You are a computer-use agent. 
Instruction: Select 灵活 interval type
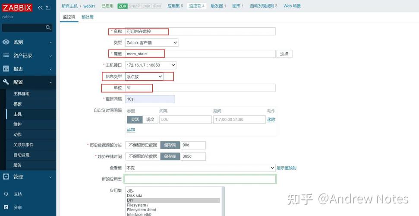click(135, 119)
